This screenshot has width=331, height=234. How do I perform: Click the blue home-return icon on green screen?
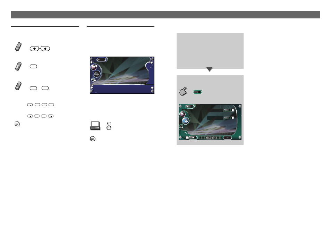click(186, 121)
